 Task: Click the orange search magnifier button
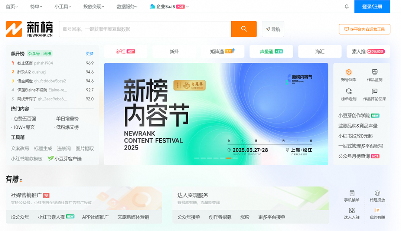point(244,29)
